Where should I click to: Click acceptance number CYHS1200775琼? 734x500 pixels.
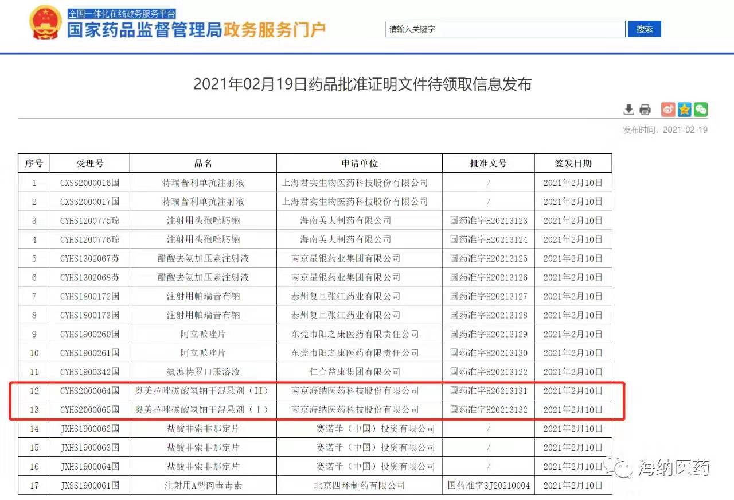(x=90, y=221)
